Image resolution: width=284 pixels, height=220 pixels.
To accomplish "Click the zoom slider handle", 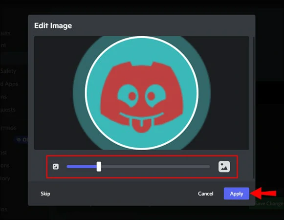I will coord(99,167).
